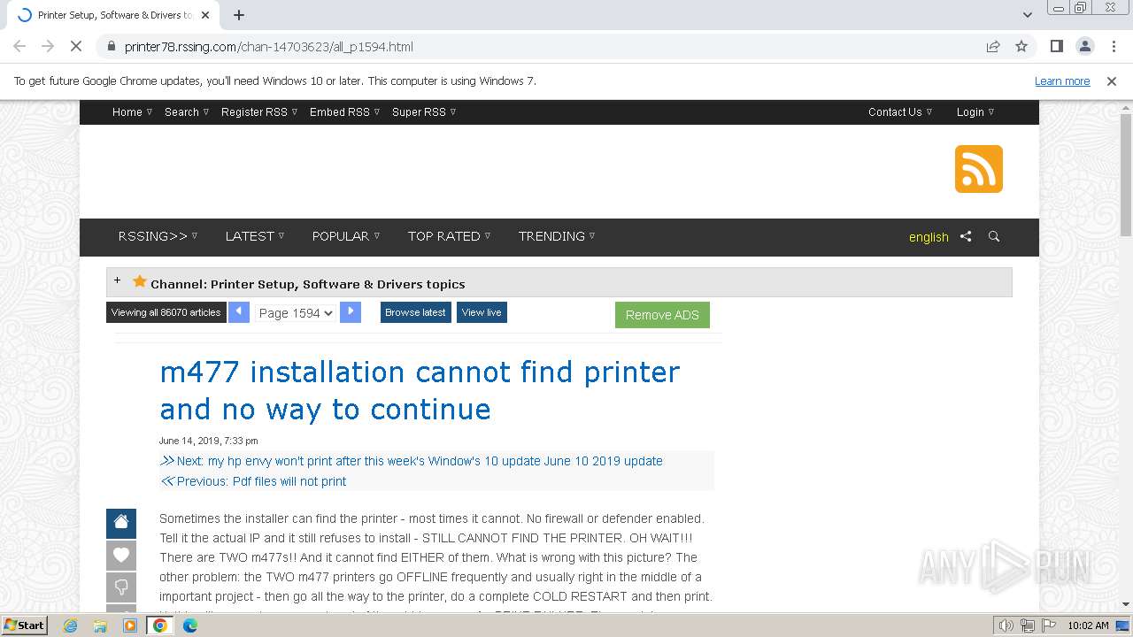Click the volume speaker tray icon
The width and height of the screenshot is (1133, 637).
tap(1006, 625)
